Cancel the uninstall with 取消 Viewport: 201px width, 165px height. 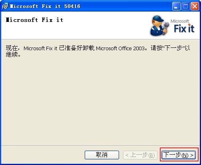[x=102, y=155]
